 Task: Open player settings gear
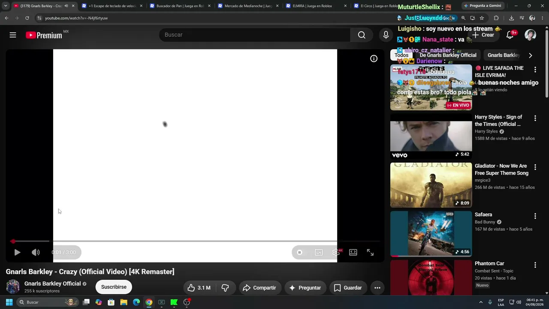(x=336, y=252)
